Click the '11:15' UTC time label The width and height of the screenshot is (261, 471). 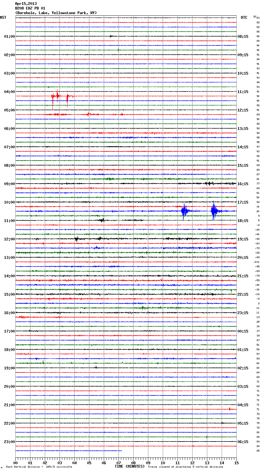click(243, 92)
